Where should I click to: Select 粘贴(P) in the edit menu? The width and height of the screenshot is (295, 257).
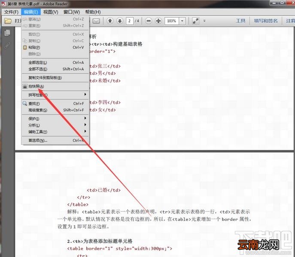point(55,47)
